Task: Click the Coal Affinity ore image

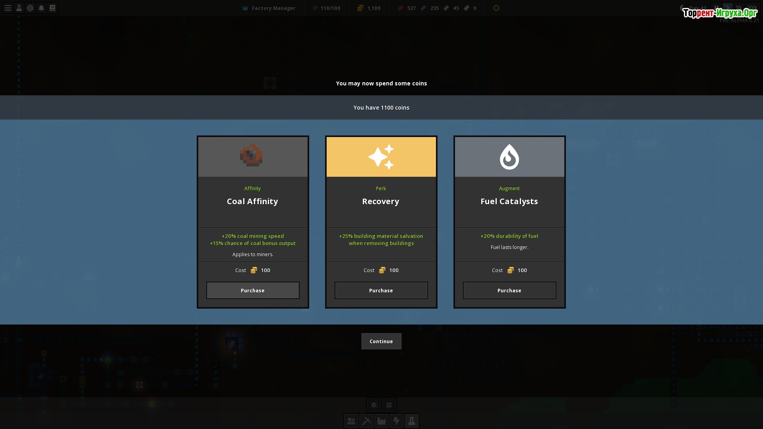Action: pos(251,155)
